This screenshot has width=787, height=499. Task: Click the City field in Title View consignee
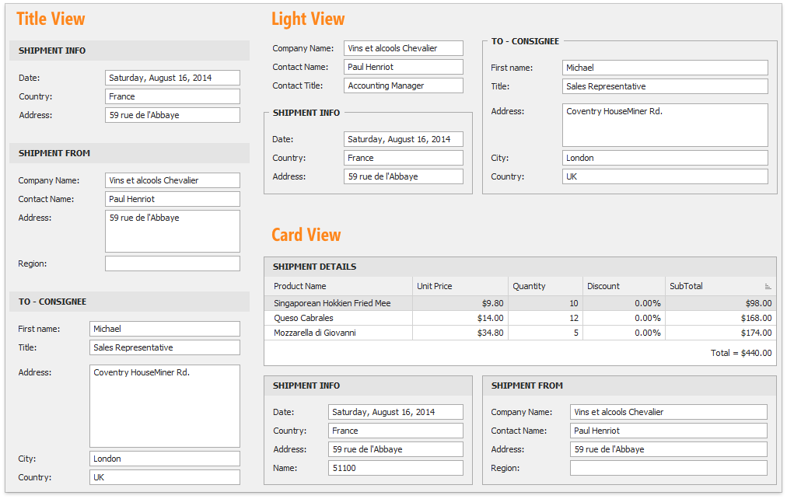[164, 459]
